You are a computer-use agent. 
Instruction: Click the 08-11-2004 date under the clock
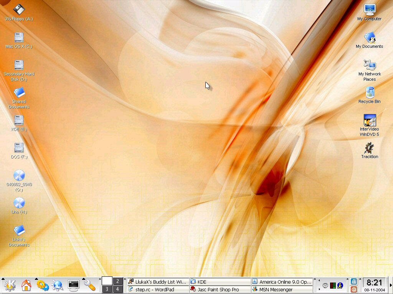375,290
